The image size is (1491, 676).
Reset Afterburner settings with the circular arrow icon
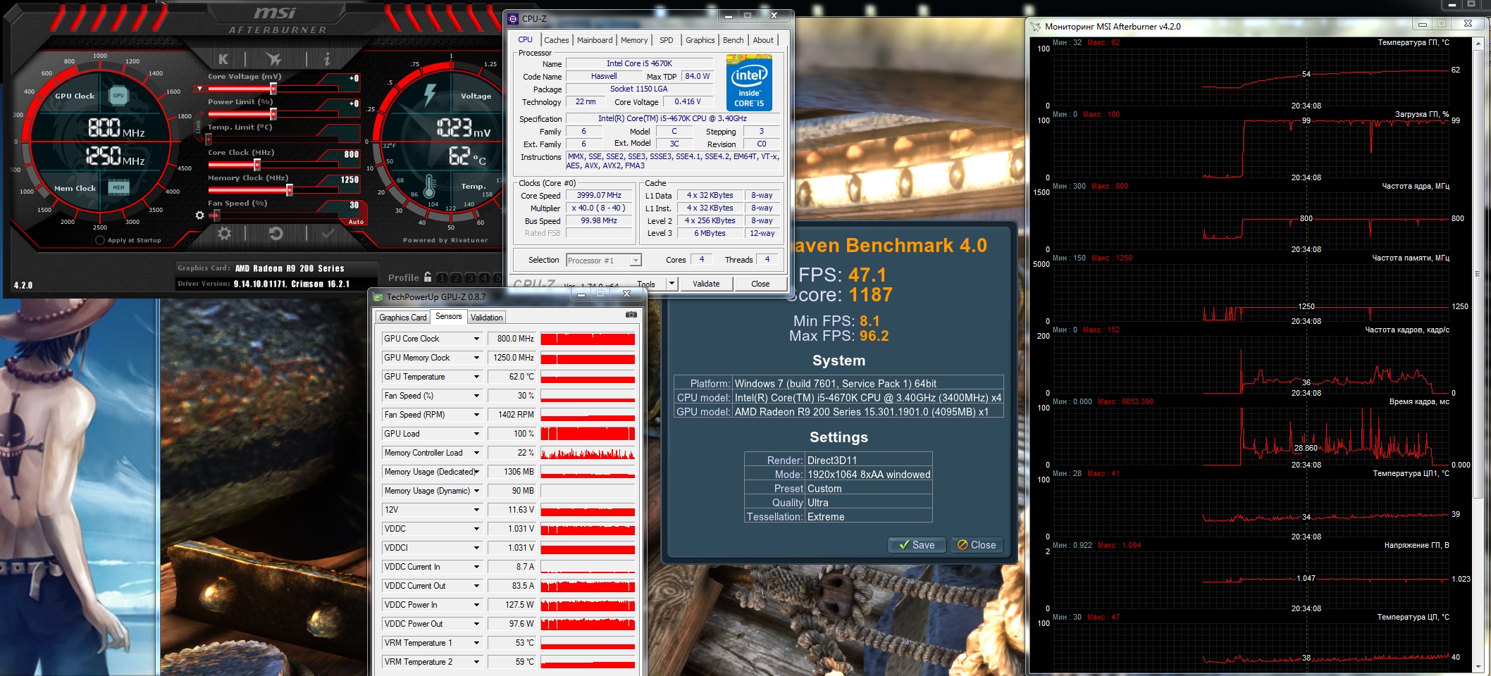pyautogui.click(x=276, y=233)
